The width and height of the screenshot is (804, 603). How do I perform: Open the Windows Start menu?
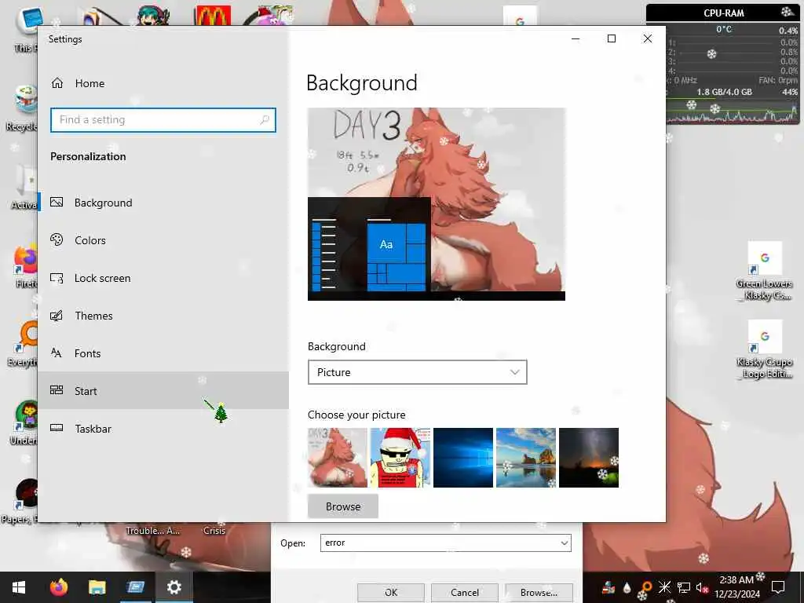pyautogui.click(x=19, y=587)
